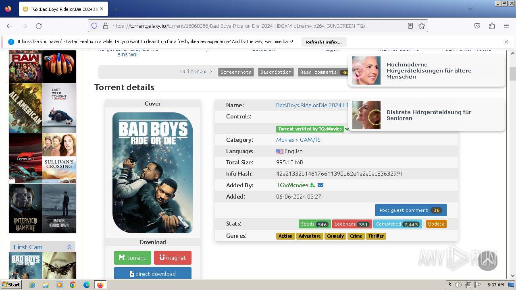Launch Internet Explorer from taskbar
516x290 pixels.
pyautogui.click(x=32, y=285)
